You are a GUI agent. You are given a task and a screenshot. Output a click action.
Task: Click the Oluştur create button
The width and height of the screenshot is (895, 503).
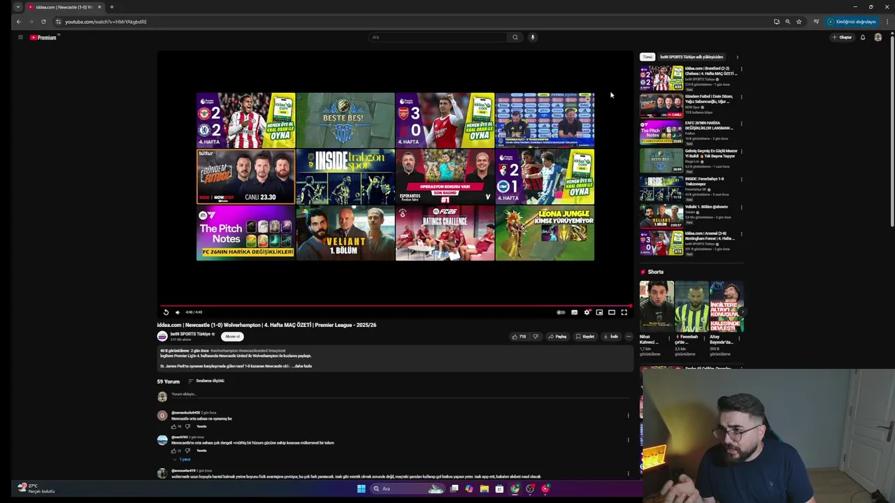coord(842,37)
